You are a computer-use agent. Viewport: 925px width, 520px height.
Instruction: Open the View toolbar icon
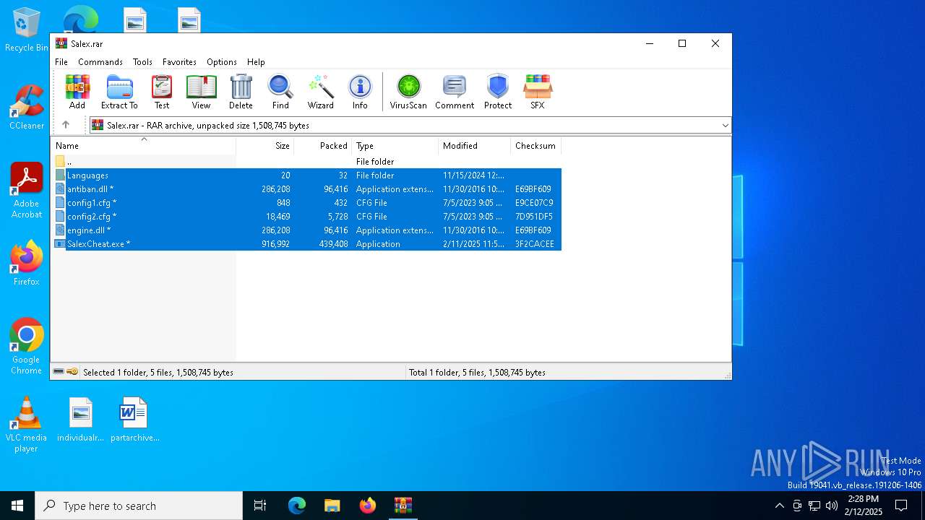[201, 92]
